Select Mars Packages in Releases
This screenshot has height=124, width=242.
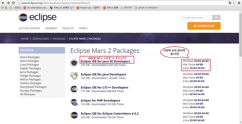coord(30,61)
